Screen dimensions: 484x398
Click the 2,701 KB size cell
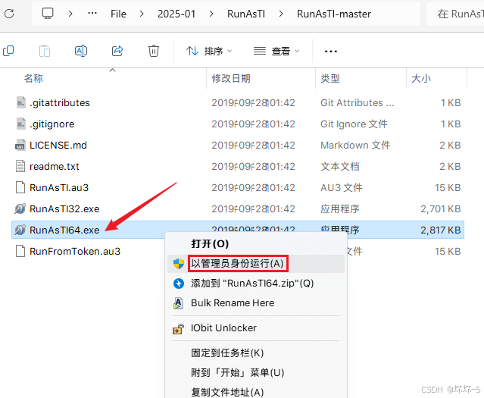441,209
